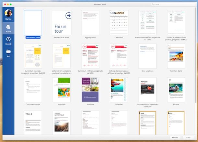The height and width of the screenshot is (142, 198).
Task: Select the Crea una struttura template
Action: tap(33, 90)
